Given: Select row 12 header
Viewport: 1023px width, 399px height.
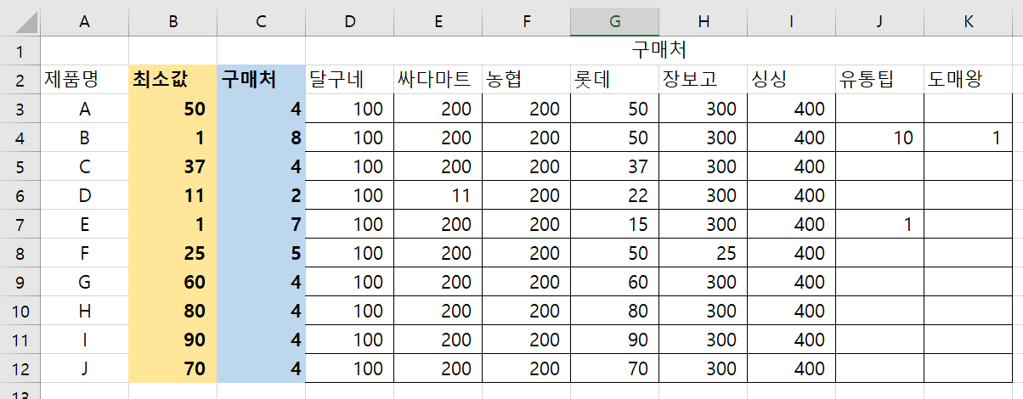Looking at the screenshot, I should [20, 368].
